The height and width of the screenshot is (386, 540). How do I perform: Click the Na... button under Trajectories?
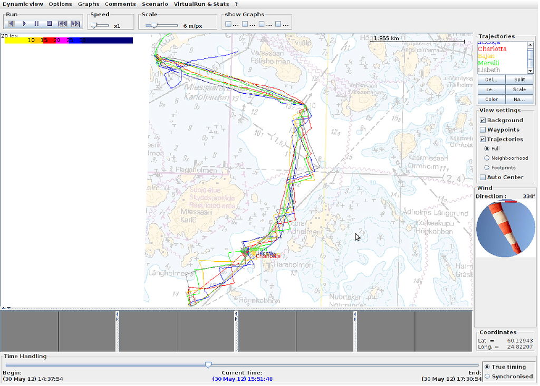click(519, 100)
